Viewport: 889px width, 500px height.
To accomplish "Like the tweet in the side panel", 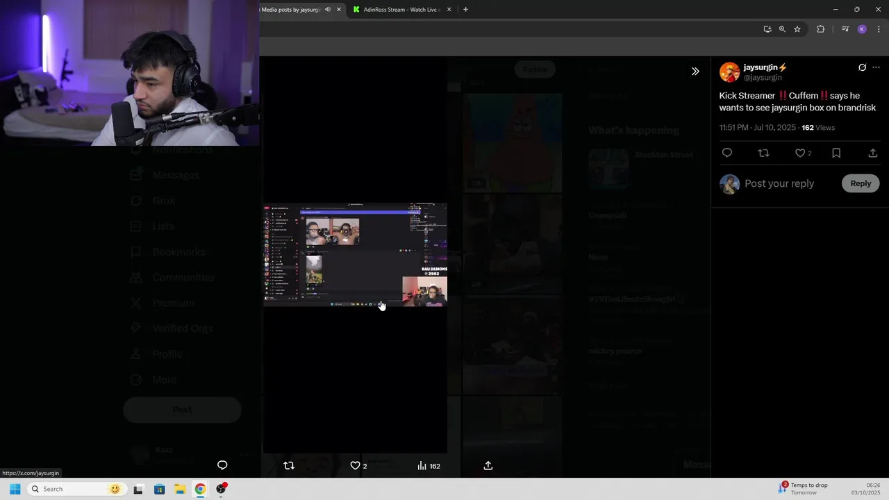I will pos(800,153).
